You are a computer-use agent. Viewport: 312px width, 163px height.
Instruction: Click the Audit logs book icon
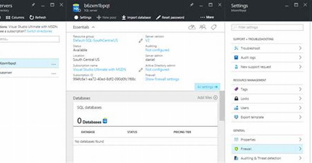click(236, 57)
